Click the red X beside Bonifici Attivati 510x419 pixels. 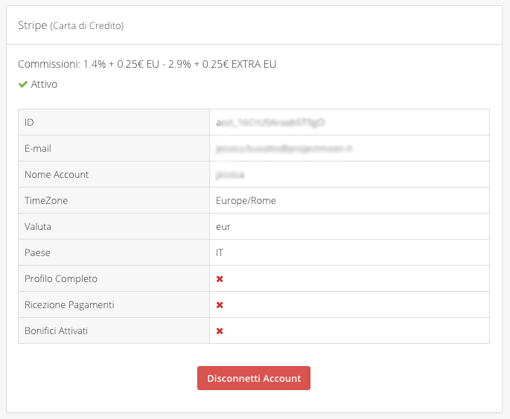coord(220,331)
